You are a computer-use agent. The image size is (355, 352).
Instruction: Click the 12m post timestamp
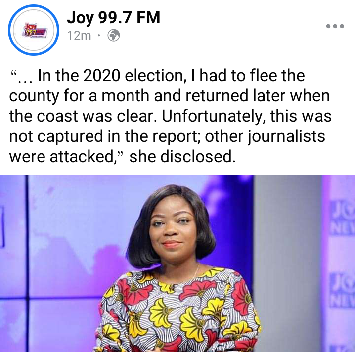(79, 36)
